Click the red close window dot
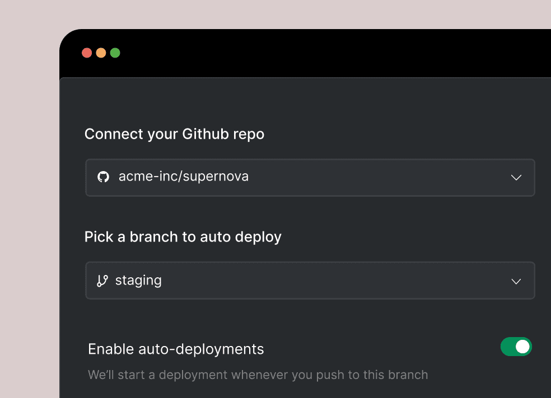This screenshot has width=551, height=398. 87,53
